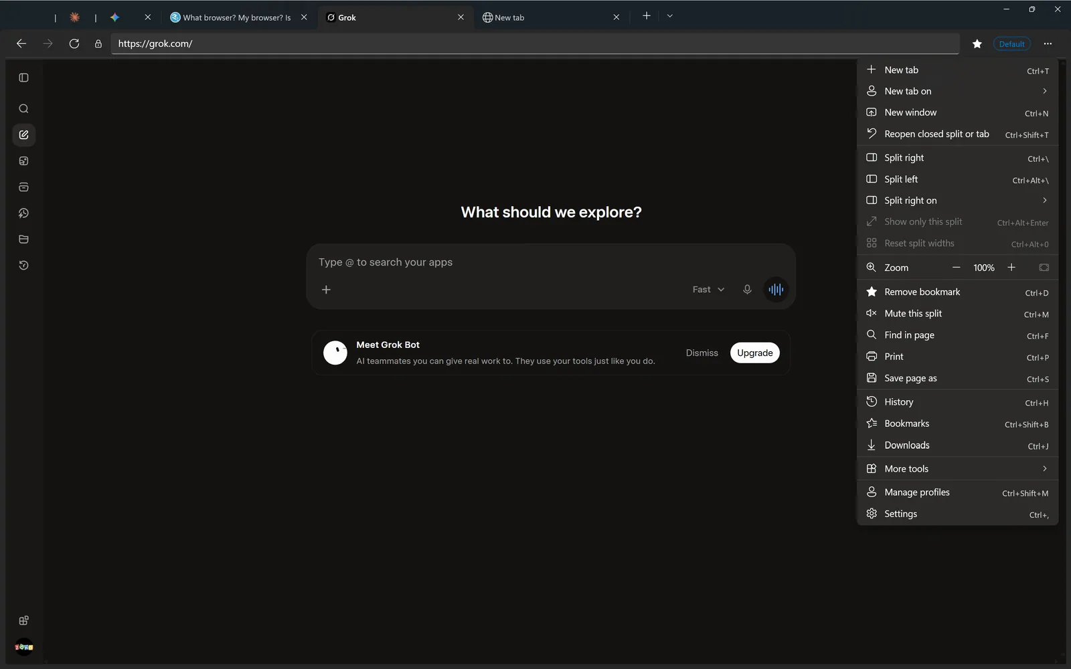Image resolution: width=1071 pixels, height=669 pixels.
Task: Open Manage profiles menu item
Action: coord(957,492)
